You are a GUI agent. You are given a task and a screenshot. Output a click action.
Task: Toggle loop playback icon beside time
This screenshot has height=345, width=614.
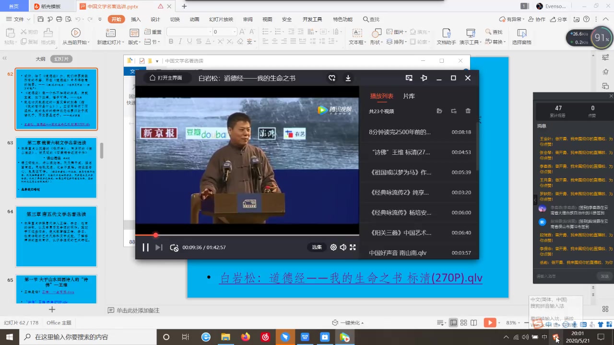174,248
